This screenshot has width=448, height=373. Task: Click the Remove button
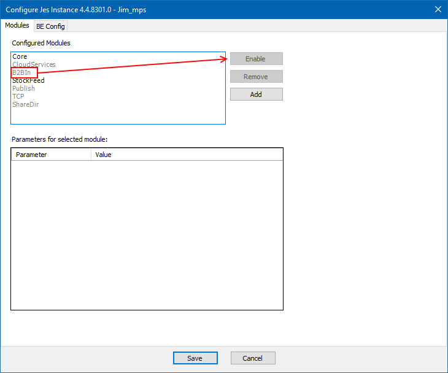tap(257, 77)
